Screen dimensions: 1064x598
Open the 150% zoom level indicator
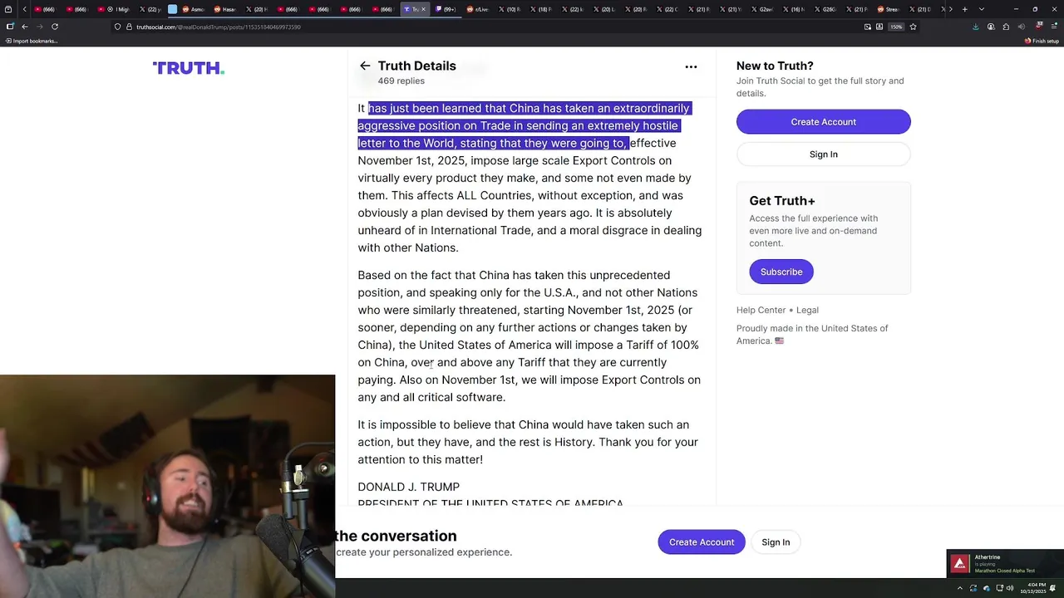[896, 27]
